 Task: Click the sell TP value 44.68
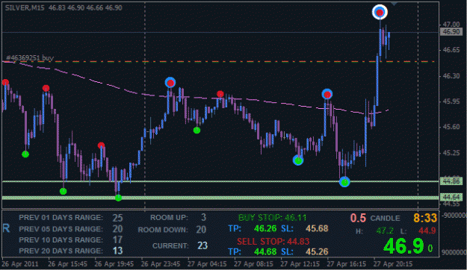(265, 252)
